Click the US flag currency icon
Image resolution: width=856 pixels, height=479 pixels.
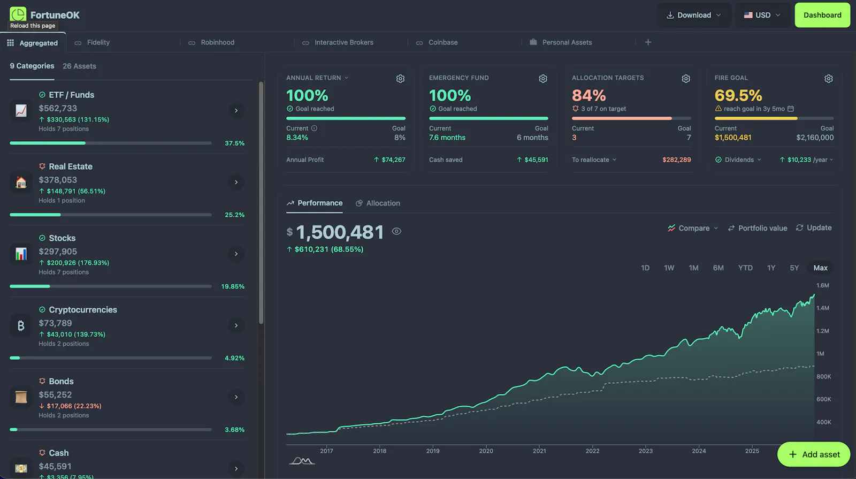tap(748, 15)
